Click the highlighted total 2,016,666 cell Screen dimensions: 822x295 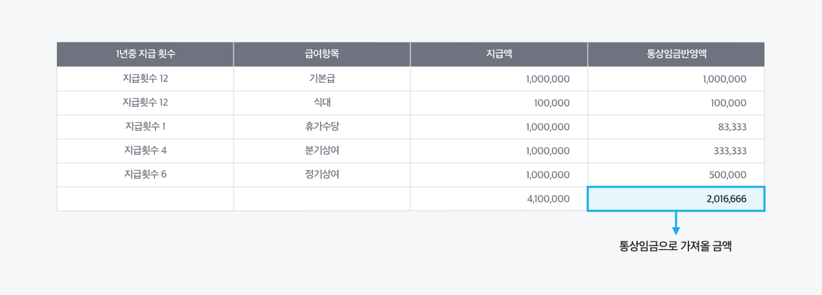tap(675, 199)
